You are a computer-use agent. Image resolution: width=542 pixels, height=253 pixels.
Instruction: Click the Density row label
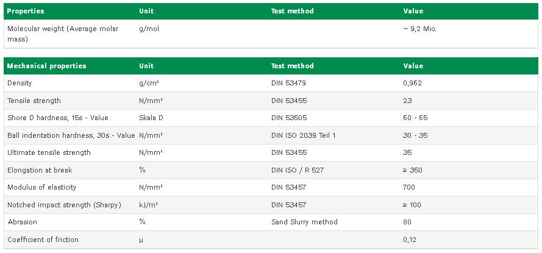(20, 84)
